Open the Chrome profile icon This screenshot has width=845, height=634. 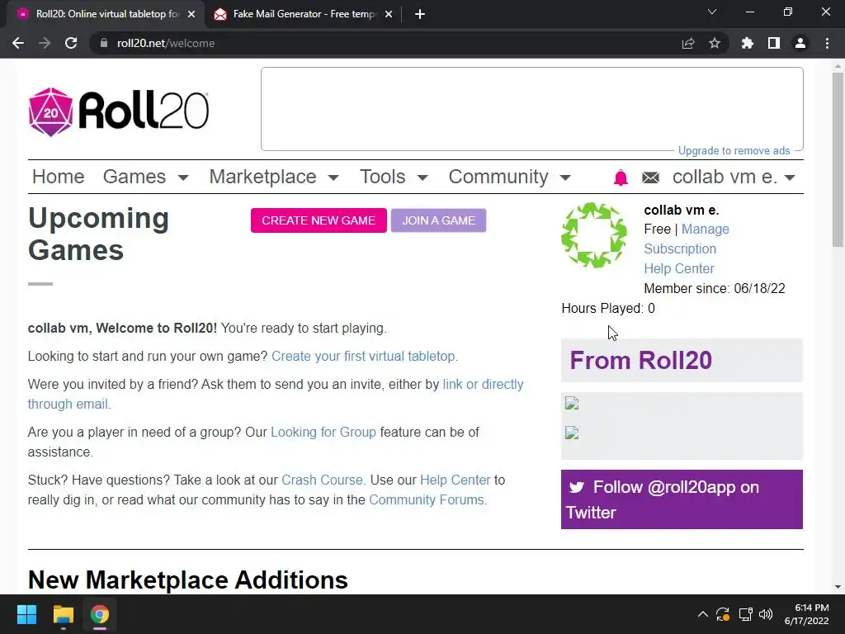(800, 43)
